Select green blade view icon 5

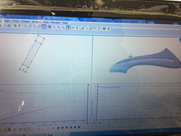(75, 127)
